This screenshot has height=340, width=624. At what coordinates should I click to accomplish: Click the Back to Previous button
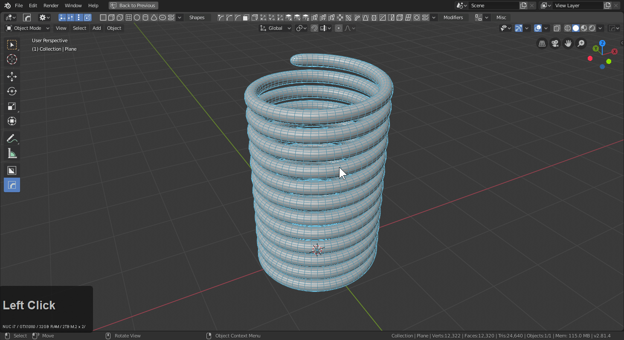click(x=134, y=6)
